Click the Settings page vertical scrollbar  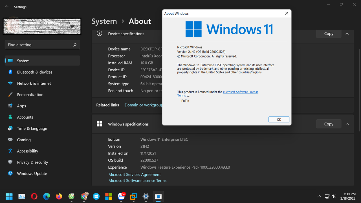click(x=360, y=90)
